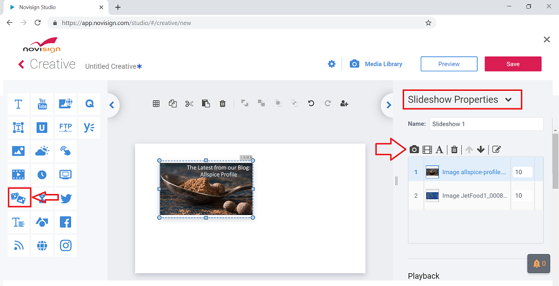Add the TV screen widget
The image size is (559, 286).
66,175
